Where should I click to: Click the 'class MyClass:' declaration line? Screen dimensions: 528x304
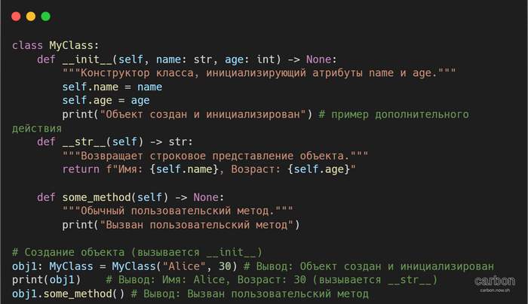point(56,45)
